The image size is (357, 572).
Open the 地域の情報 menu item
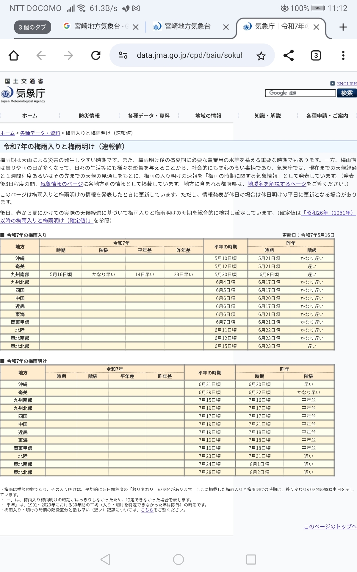pos(208,116)
